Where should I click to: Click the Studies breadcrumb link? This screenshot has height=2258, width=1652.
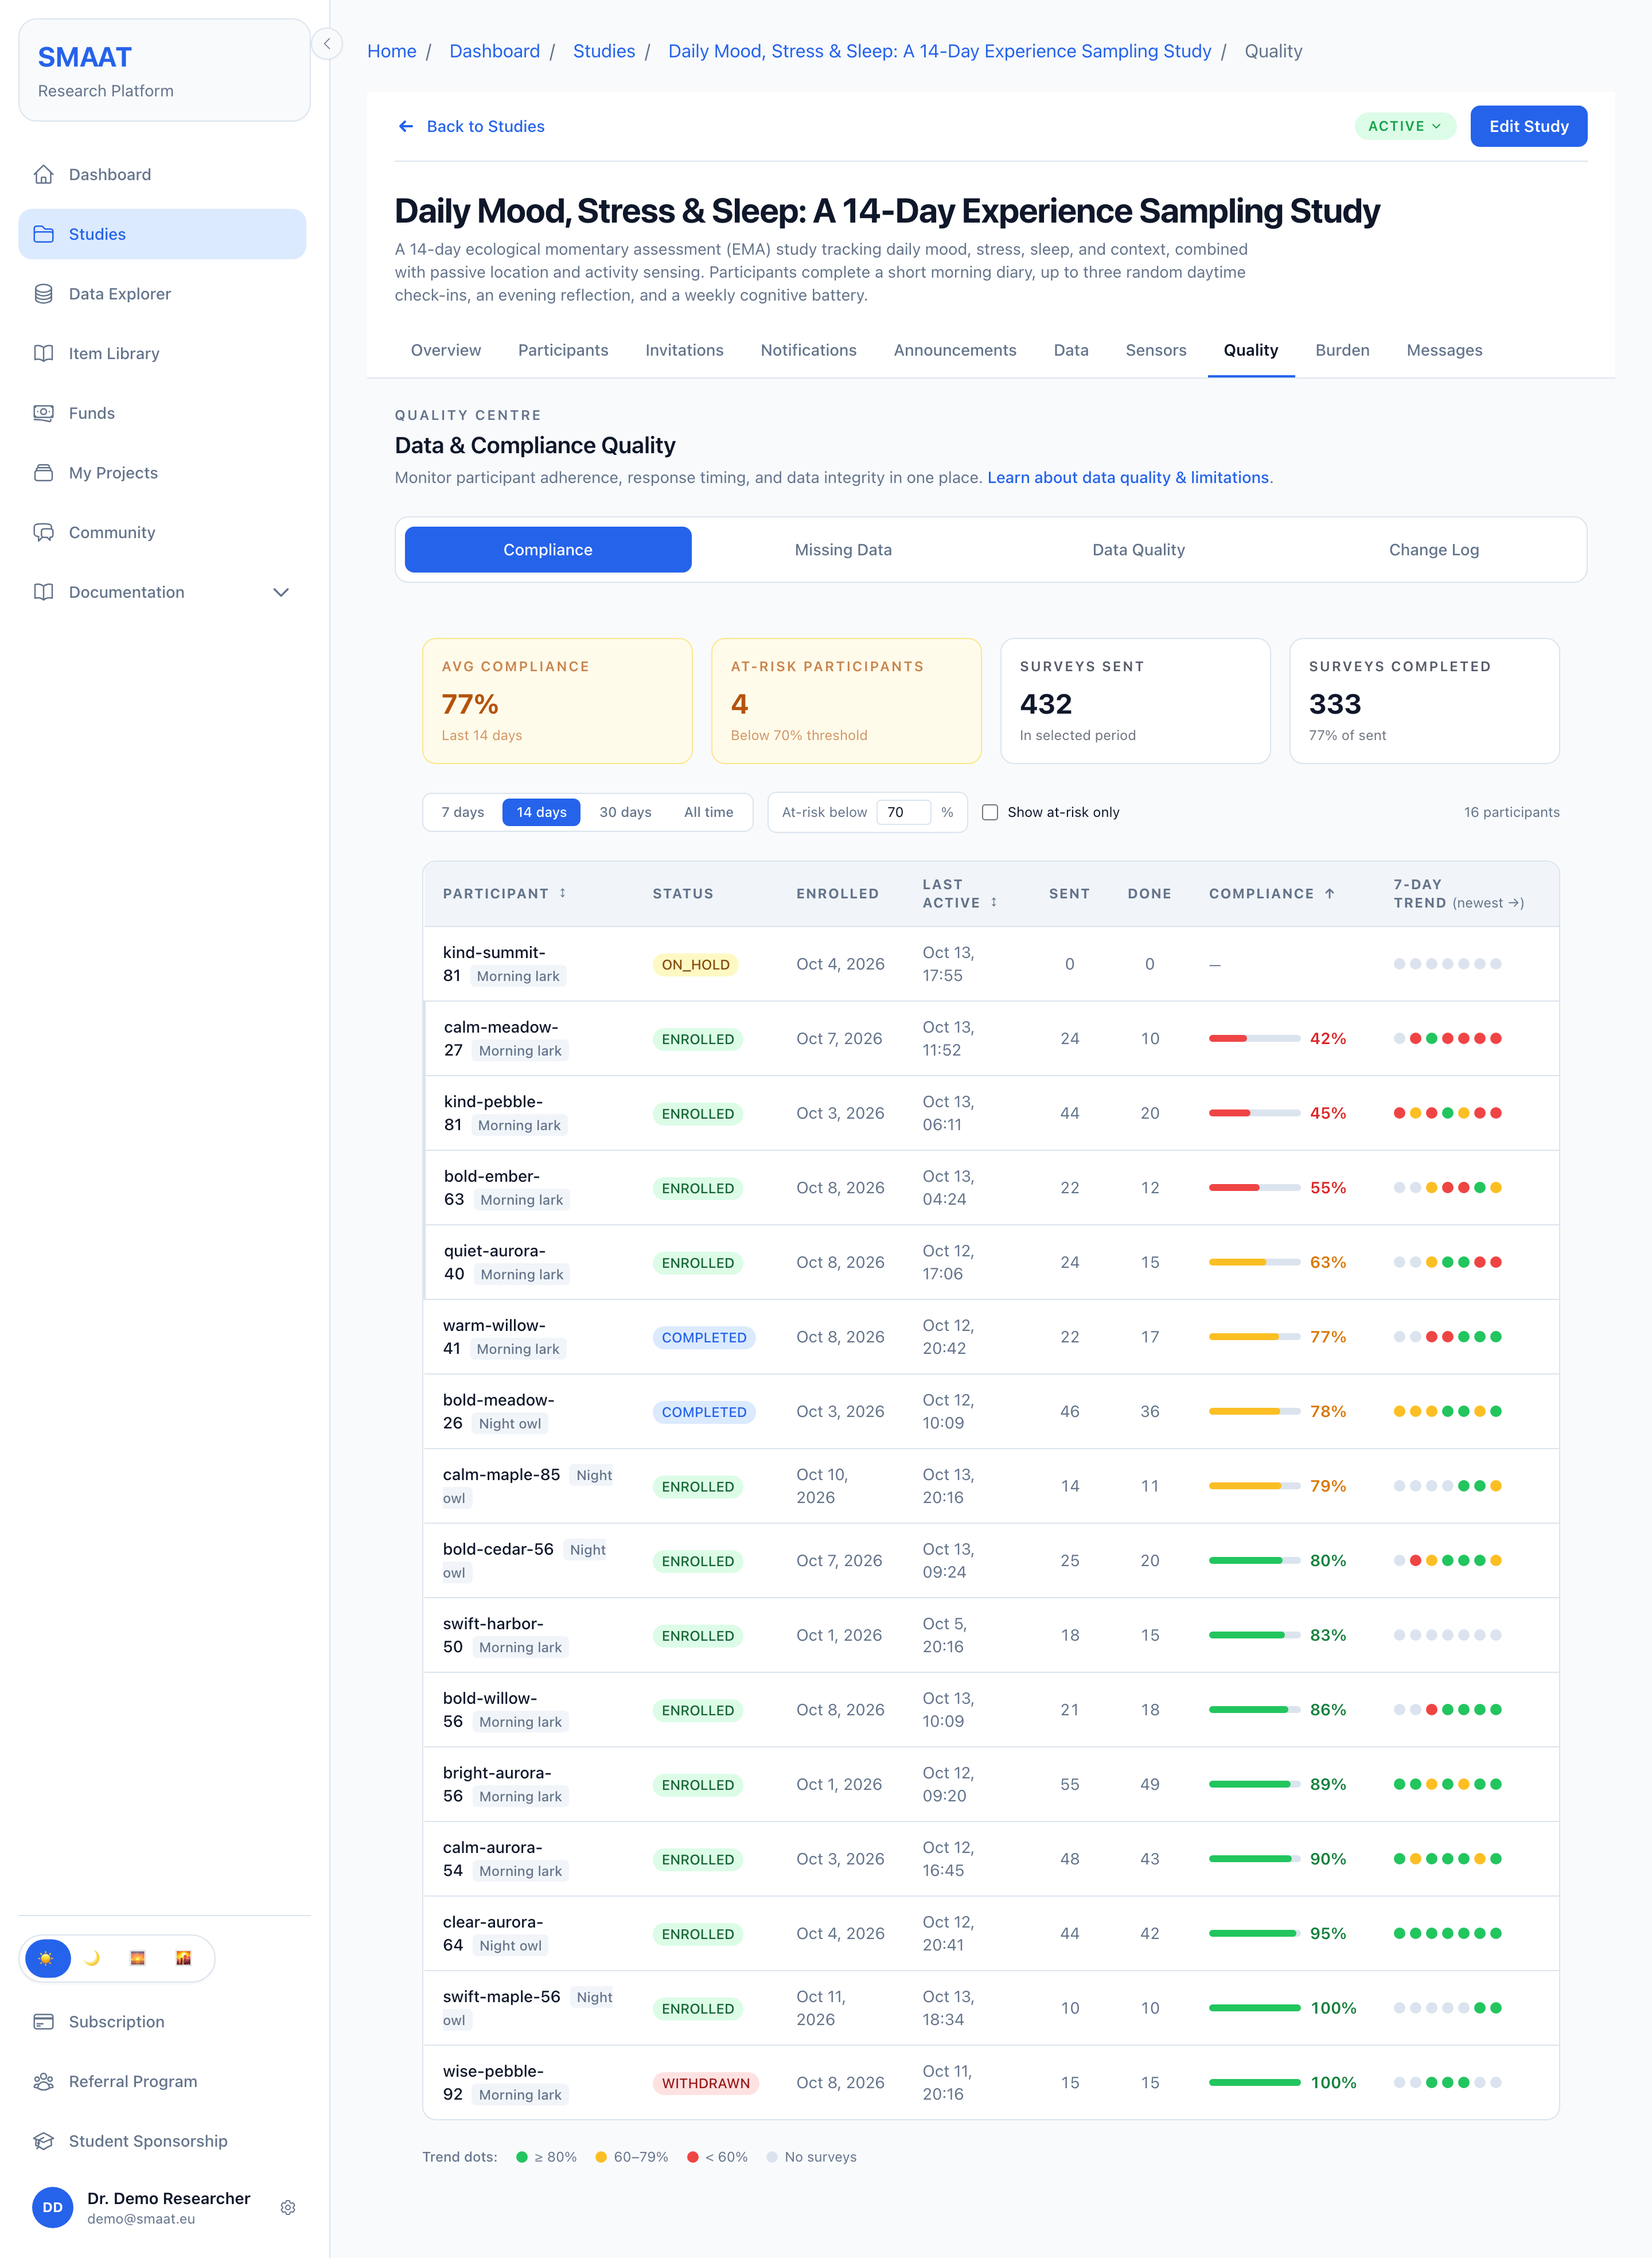(603, 51)
